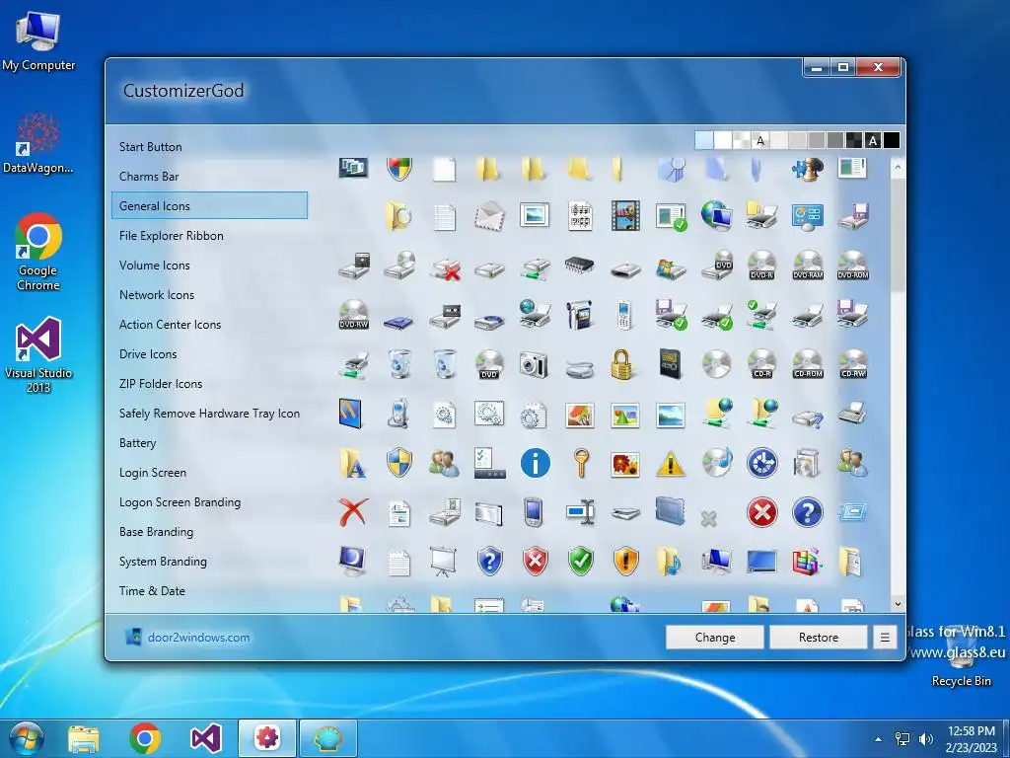Choose the white 'A' on black swatch
The image size is (1010, 758).
point(873,140)
